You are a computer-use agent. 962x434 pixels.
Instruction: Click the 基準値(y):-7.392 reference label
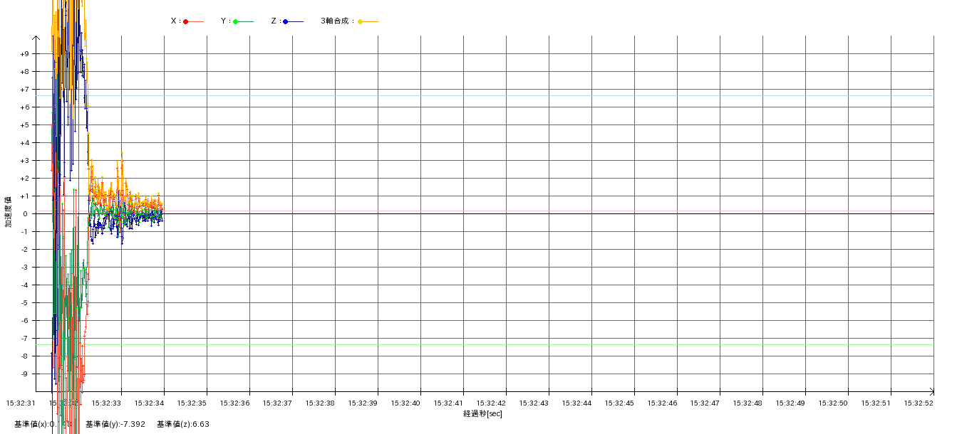[x=115, y=424]
